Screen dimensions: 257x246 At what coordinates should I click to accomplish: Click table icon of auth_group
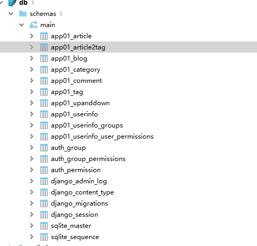coord(44,148)
